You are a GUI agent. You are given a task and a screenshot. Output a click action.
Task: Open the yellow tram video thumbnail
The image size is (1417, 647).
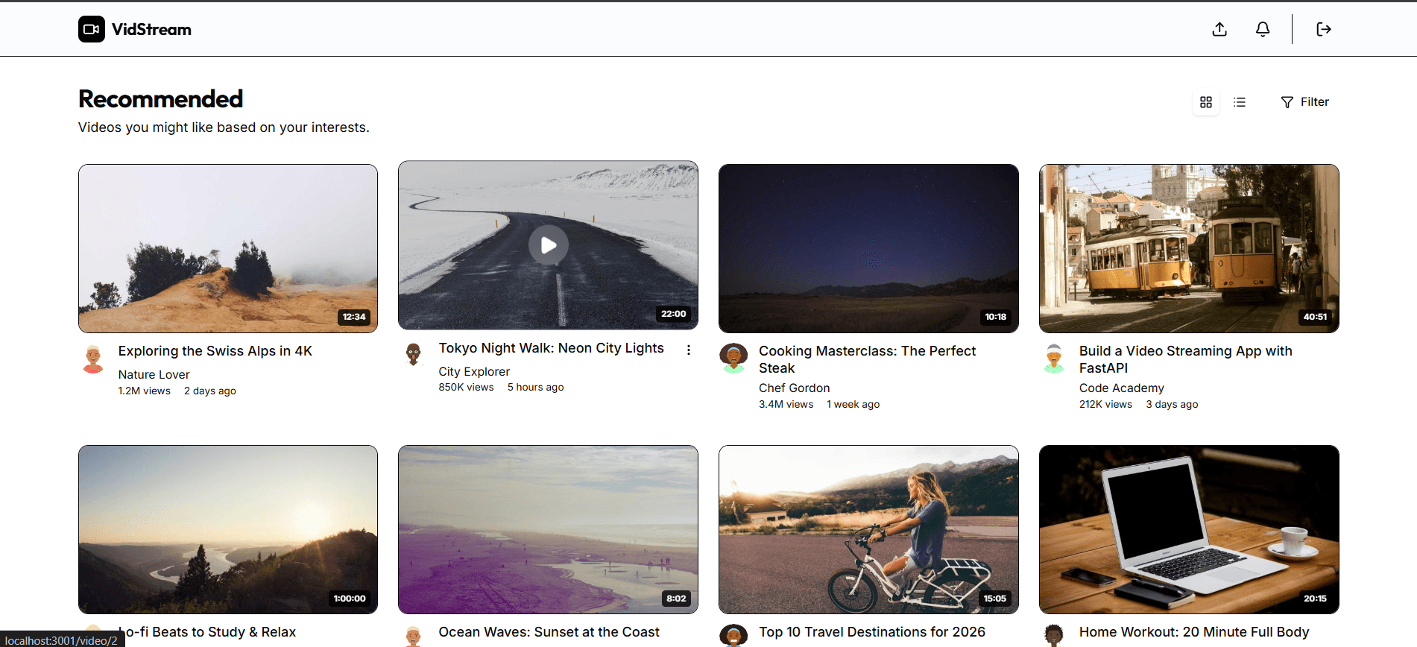[1189, 248]
